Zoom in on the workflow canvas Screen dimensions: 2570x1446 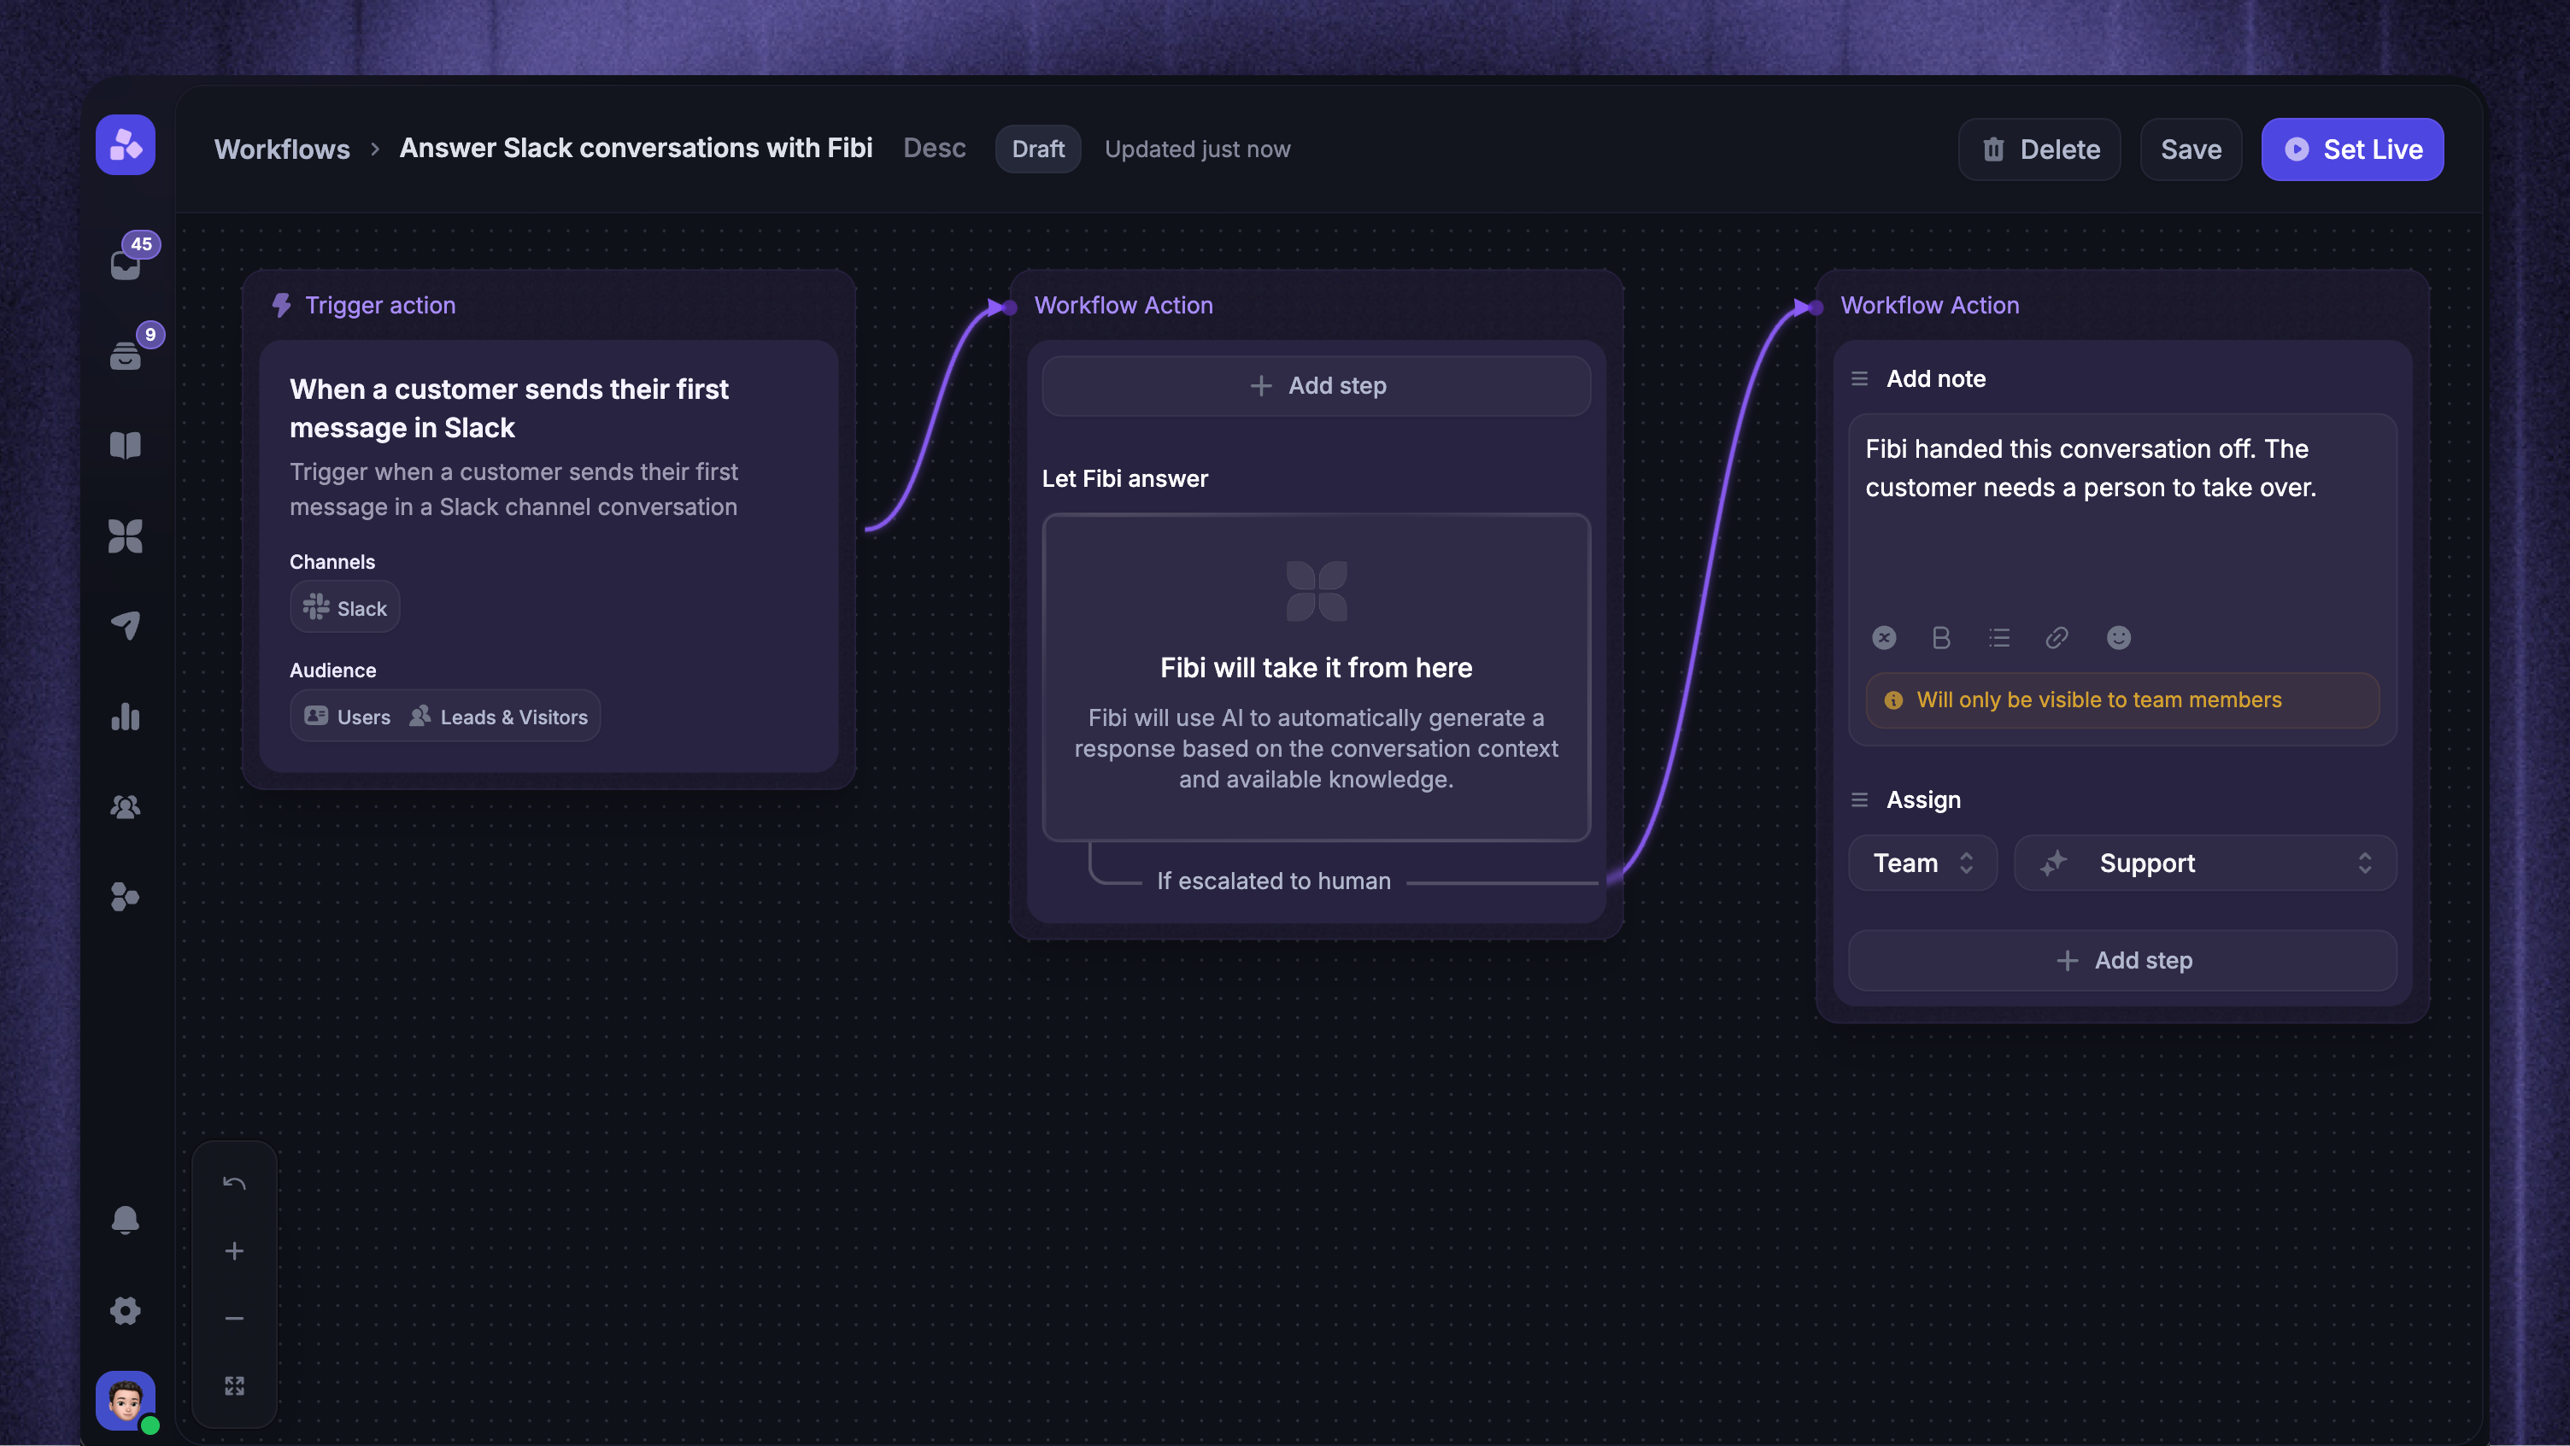click(x=234, y=1250)
